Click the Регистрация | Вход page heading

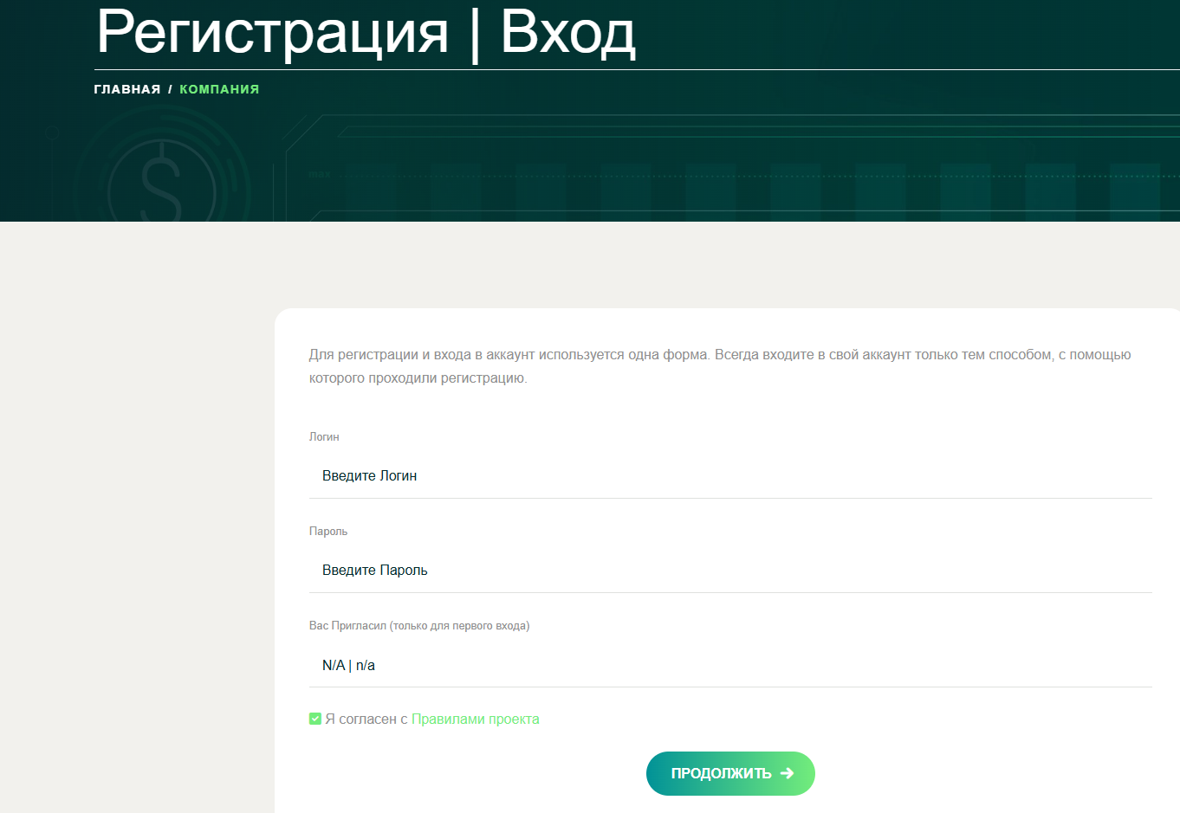tap(366, 33)
